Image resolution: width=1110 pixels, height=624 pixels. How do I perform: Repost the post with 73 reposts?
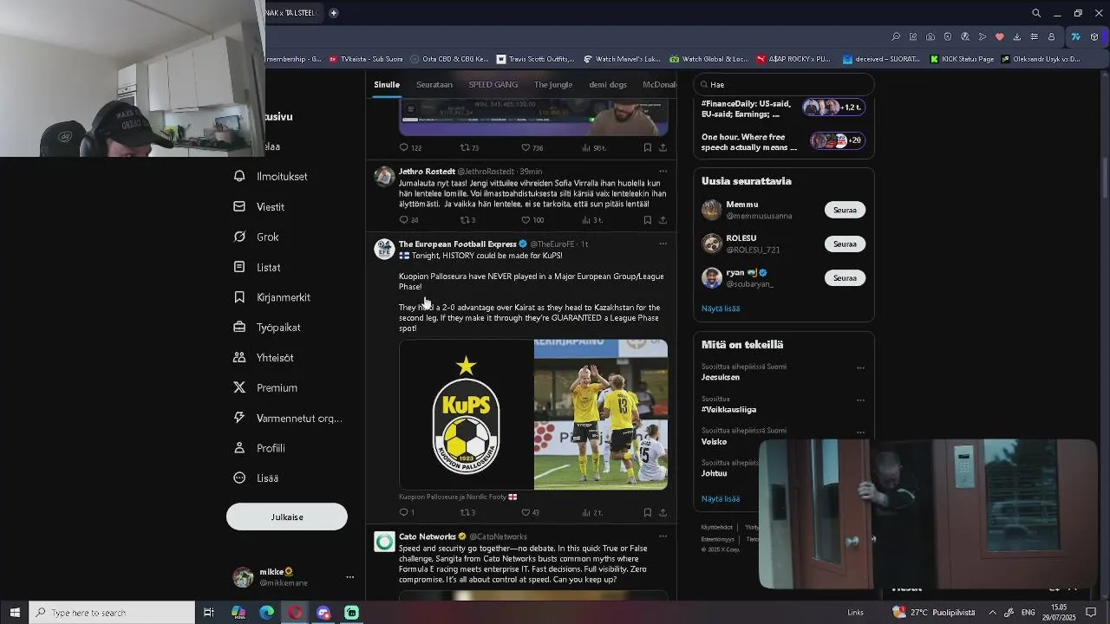click(x=469, y=148)
